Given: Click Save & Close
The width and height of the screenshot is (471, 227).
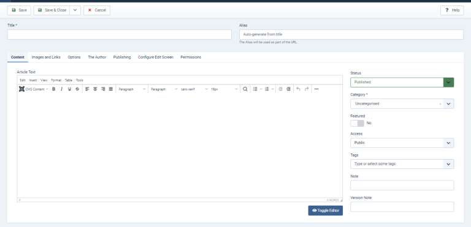Looking at the screenshot, I should [52, 10].
